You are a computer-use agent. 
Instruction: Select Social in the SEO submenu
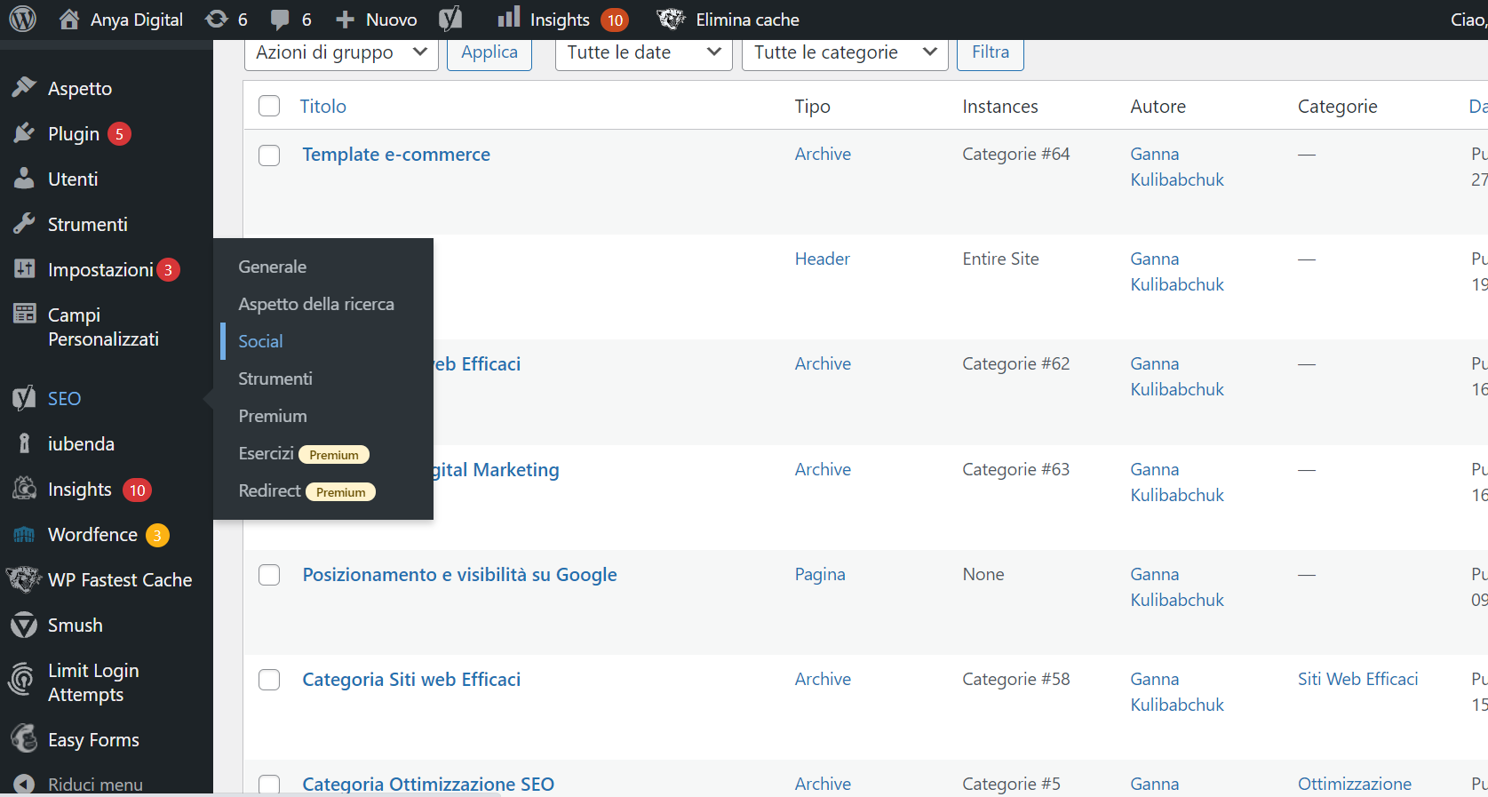pyautogui.click(x=260, y=341)
